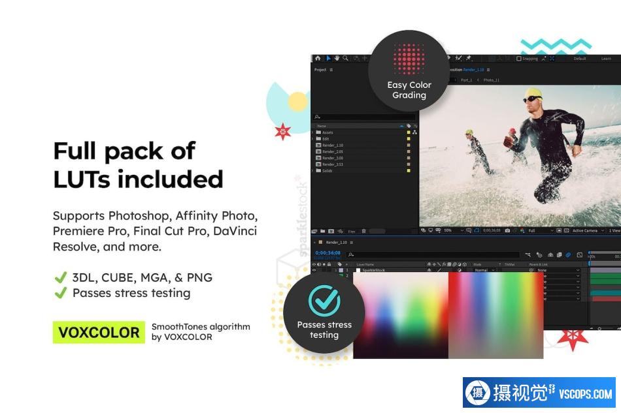Open project flowchart network icon
Viewport: 621px width, 413px height.
coord(414,132)
